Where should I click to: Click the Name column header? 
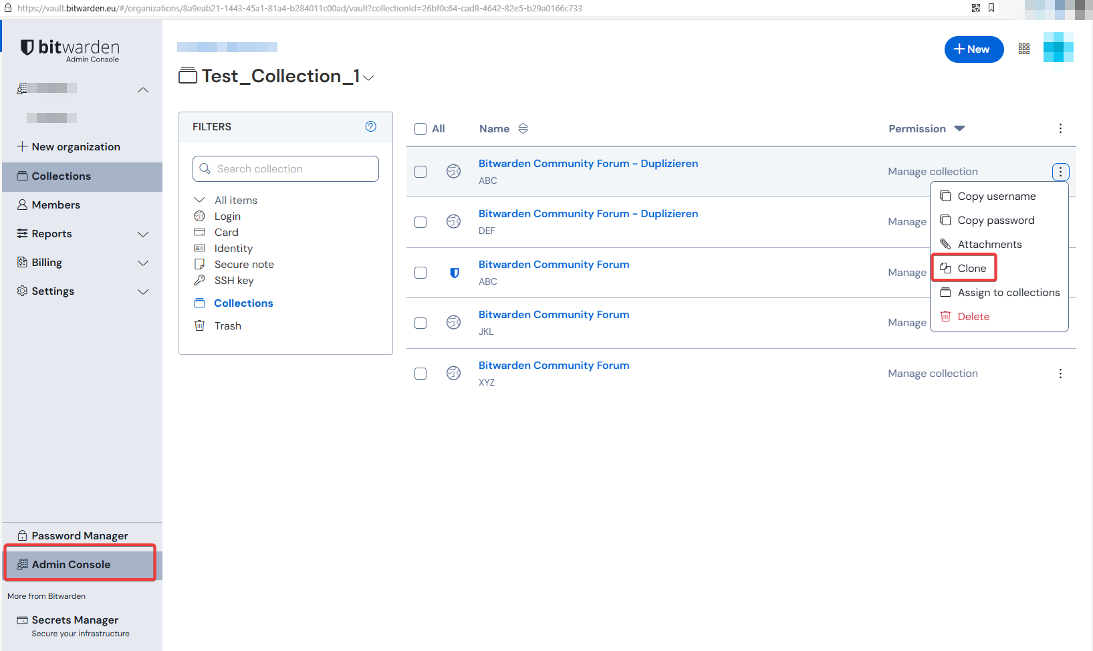pos(494,129)
